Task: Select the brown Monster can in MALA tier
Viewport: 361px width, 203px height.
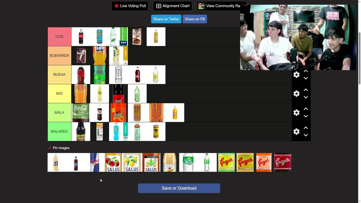Action: pyautogui.click(x=137, y=112)
